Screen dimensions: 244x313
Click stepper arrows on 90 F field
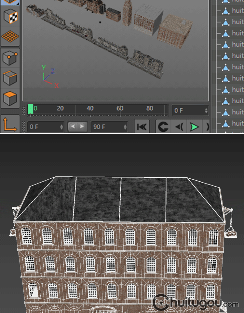(x=125, y=127)
